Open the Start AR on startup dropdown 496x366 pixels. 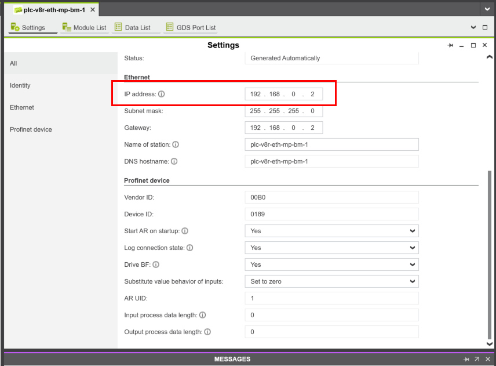coord(331,231)
